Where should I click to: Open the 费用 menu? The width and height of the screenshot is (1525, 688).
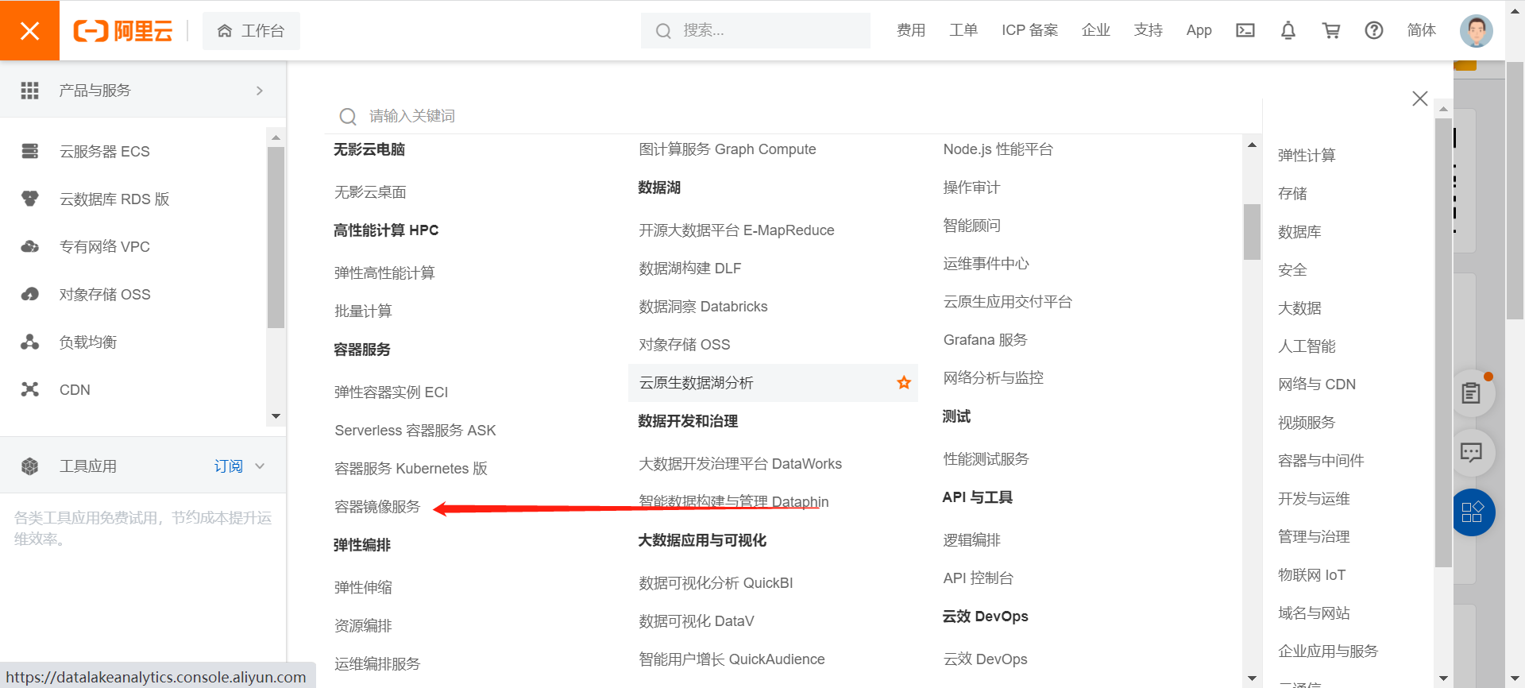point(911,30)
